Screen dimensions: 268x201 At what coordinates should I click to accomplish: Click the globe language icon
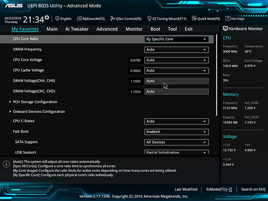(57, 18)
